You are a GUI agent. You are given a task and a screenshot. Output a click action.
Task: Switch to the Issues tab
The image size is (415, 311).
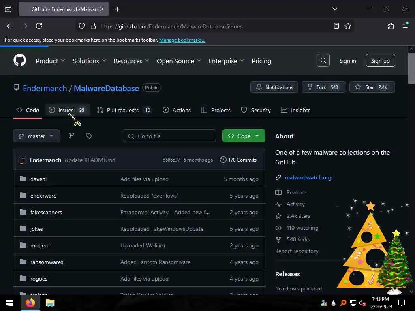point(68,110)
